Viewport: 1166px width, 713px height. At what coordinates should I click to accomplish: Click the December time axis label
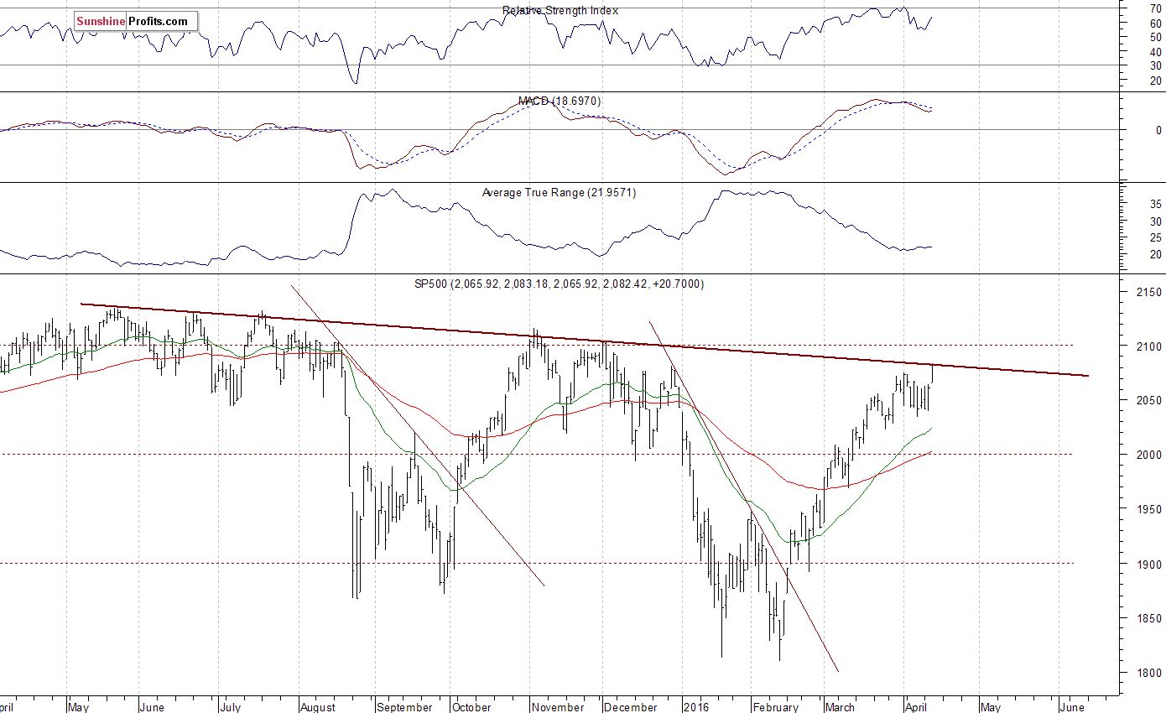(x=632, y=707)
